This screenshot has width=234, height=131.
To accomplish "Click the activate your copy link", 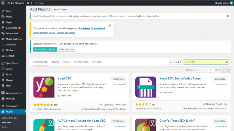I will pos(125,16).
